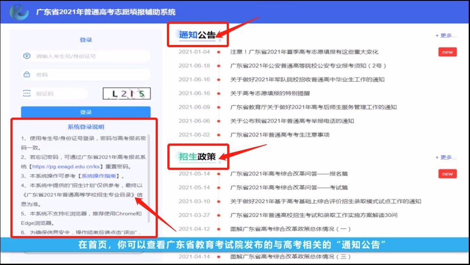The image size is (470, 265).
Task: Click the red new badge in 招生政策
Action: (447, 174)
